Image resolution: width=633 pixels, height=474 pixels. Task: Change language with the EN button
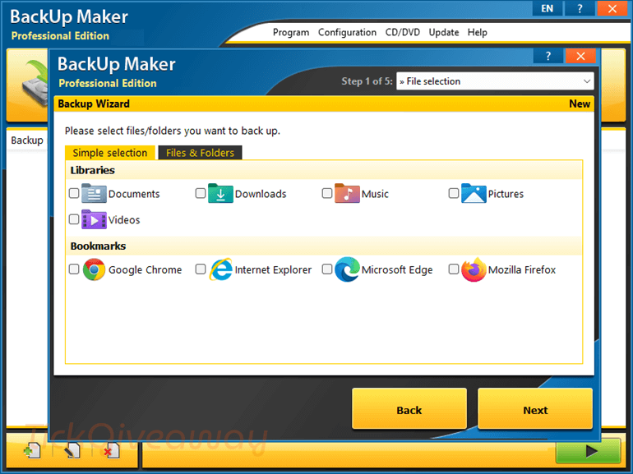point(547,8)
